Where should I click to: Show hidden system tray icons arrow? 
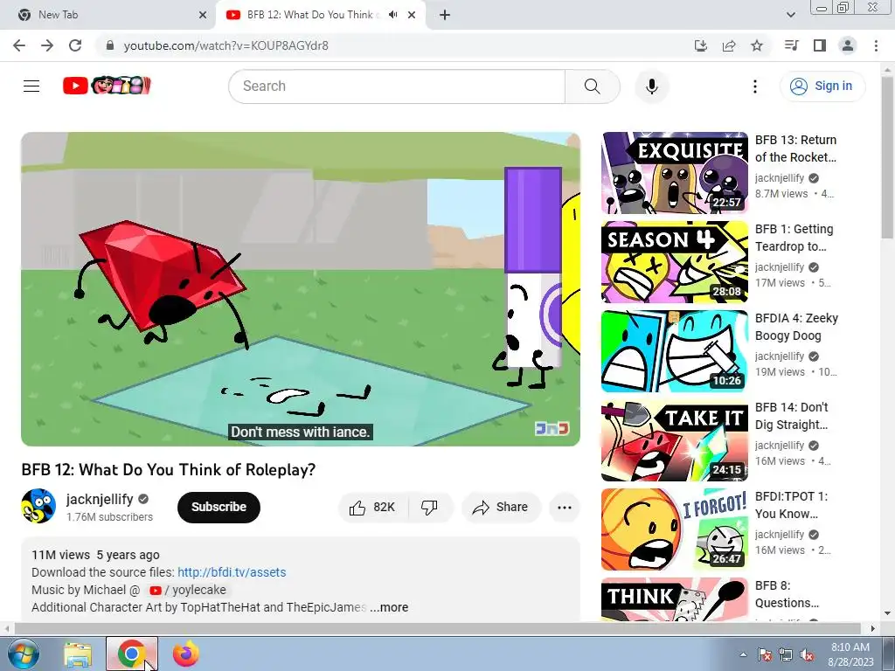tap(743, 654)
